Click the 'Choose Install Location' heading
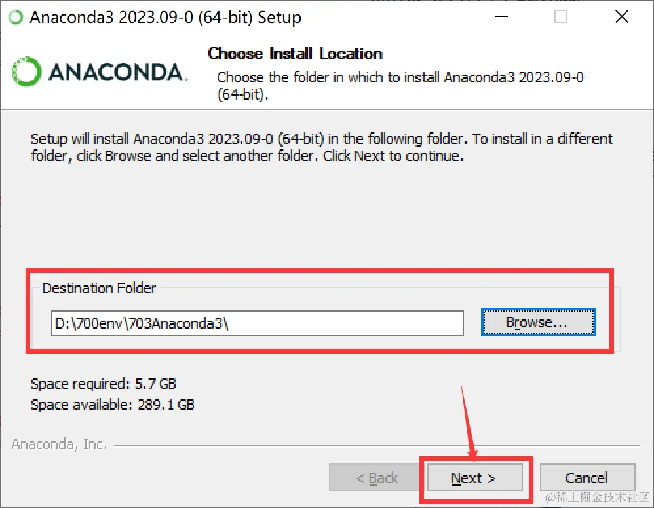This screenshot has height=508, width=654. click(295, 53)
